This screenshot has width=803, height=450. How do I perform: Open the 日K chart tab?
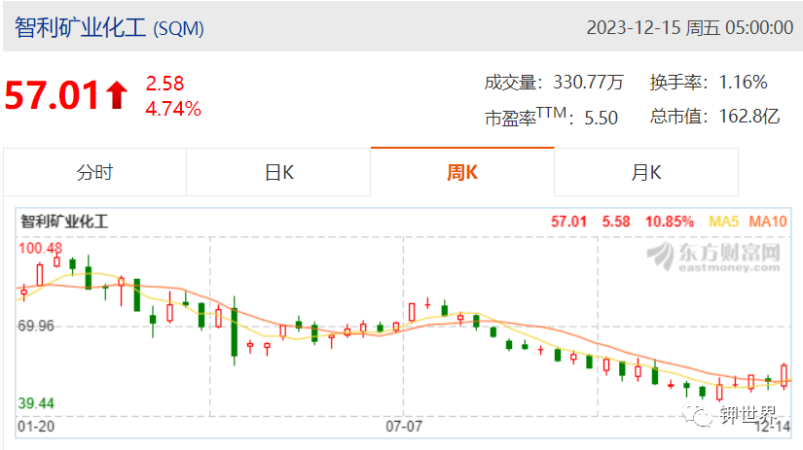(x=278, y=172)
